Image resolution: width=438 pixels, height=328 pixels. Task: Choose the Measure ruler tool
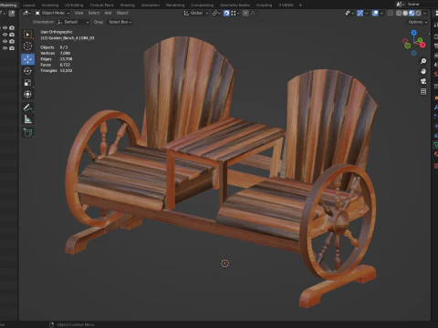tap(27, 119)
